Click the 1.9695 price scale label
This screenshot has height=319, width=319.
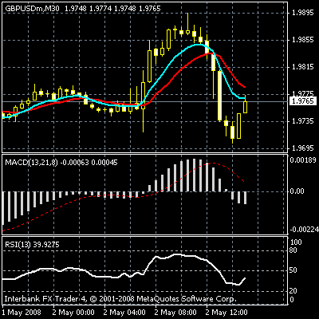click(x=303, y=148)
